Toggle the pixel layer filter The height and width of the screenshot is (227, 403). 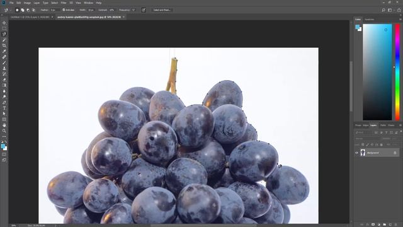(376, 132)
